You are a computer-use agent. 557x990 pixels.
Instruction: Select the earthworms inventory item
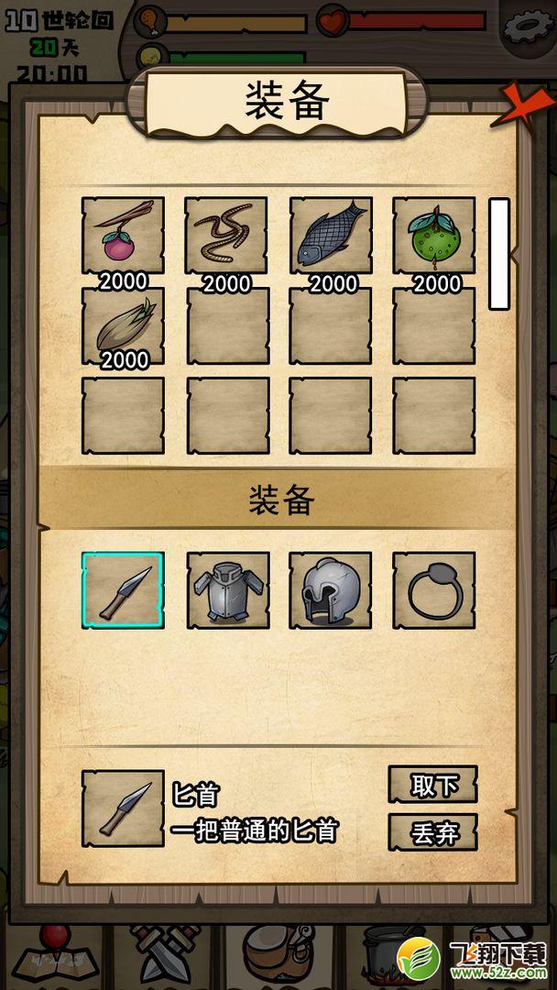pos(226,236)
